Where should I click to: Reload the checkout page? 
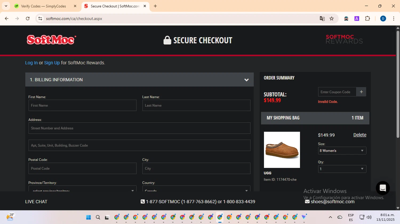27,19
